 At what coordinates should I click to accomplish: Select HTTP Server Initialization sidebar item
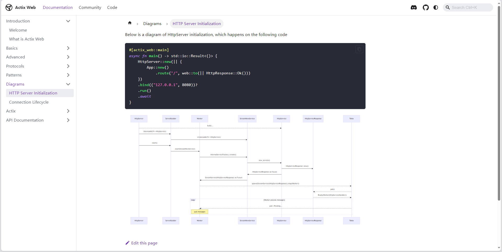pyautogui.click(x=40, y=93)
